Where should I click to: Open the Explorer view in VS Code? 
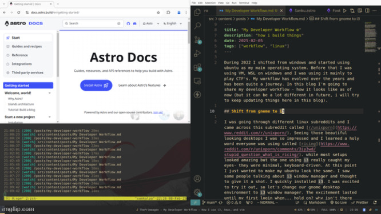coord(197,12)
